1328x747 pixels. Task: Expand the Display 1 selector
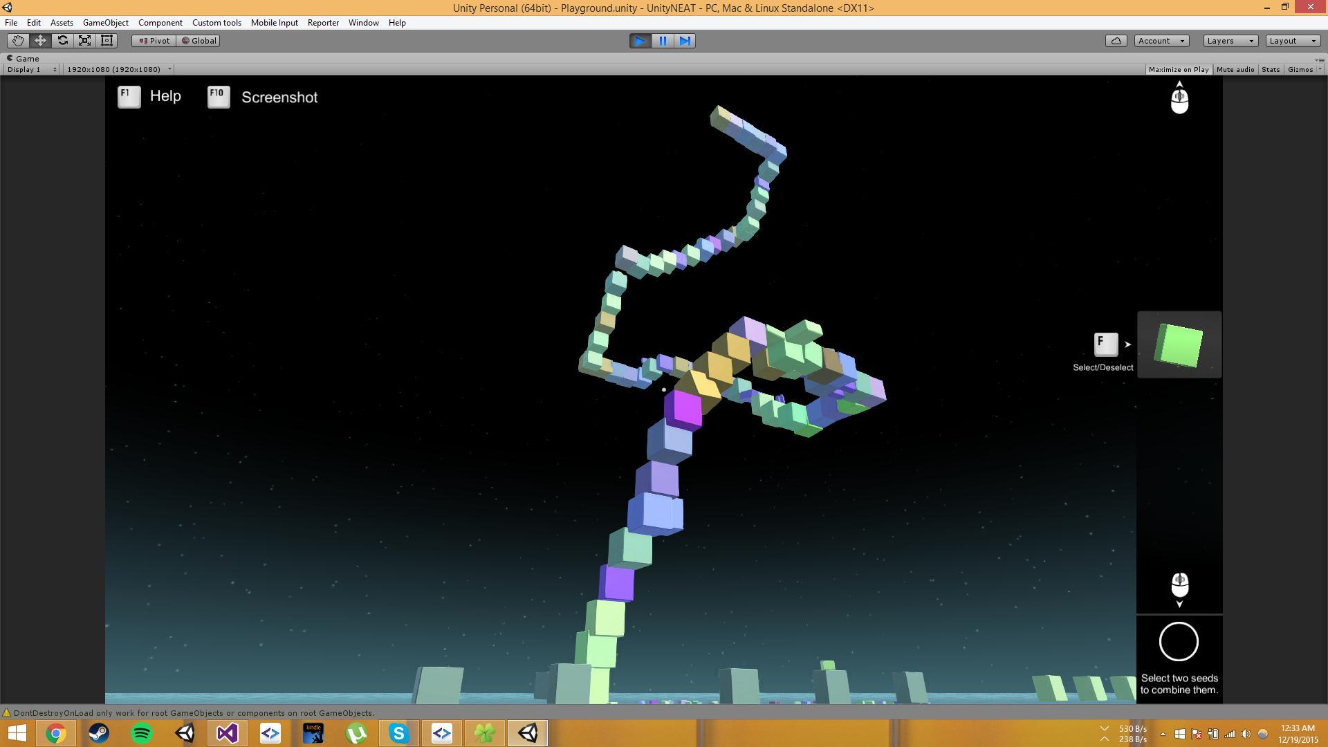[x=32, y=69]
